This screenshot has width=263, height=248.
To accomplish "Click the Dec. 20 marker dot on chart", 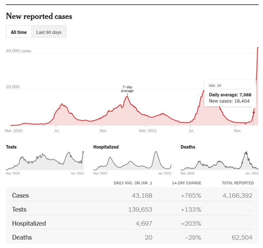I will [x=254, y=112].
